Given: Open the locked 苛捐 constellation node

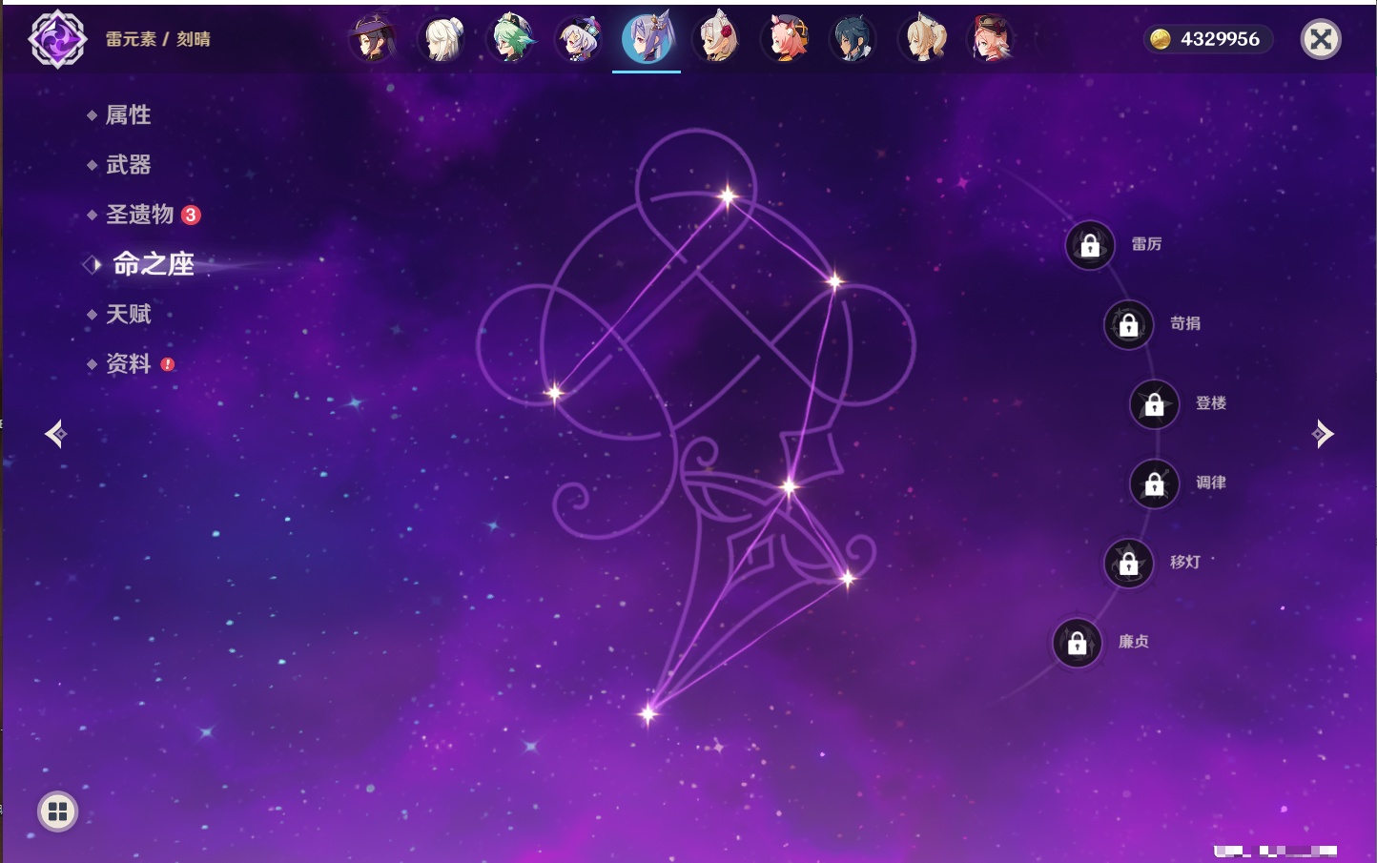Looking at the screenshot, I should 1129,324.
